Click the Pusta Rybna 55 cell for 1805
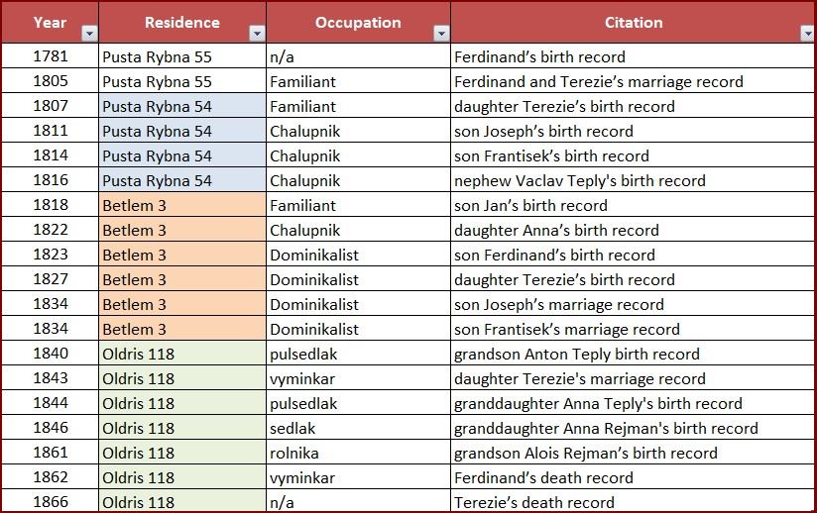Image resolution: width=817 pixels, height=513 pixels. pos(157,81)
